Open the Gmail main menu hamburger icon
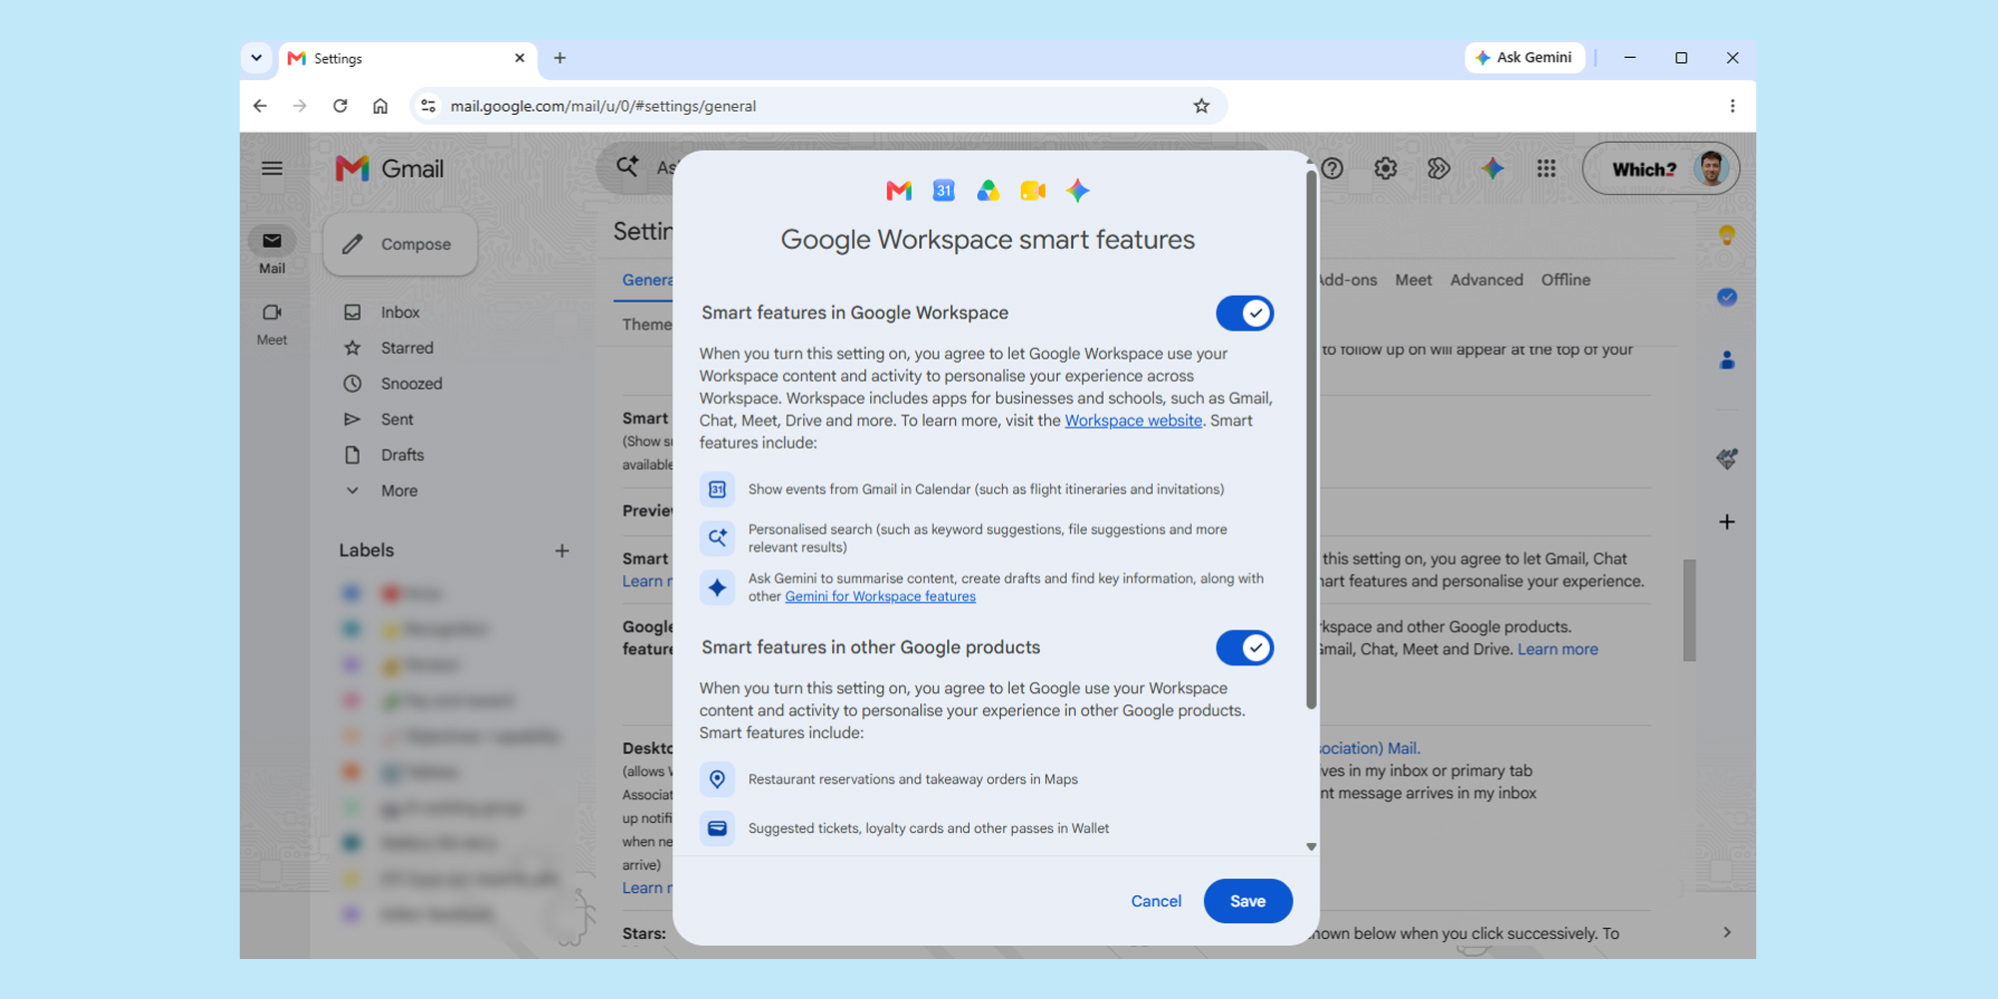This screenshot has height=999, width=1998. (272, 169)
